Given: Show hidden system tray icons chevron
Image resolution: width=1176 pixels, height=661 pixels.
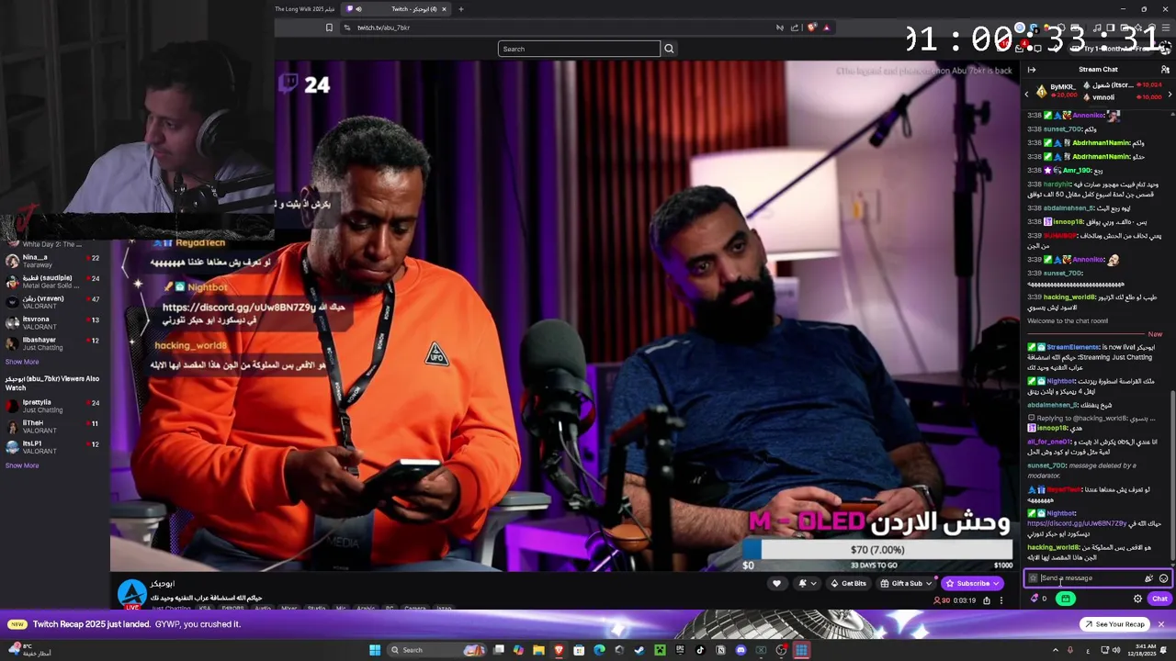Looking at the screenshot, I should [1055, 650].
